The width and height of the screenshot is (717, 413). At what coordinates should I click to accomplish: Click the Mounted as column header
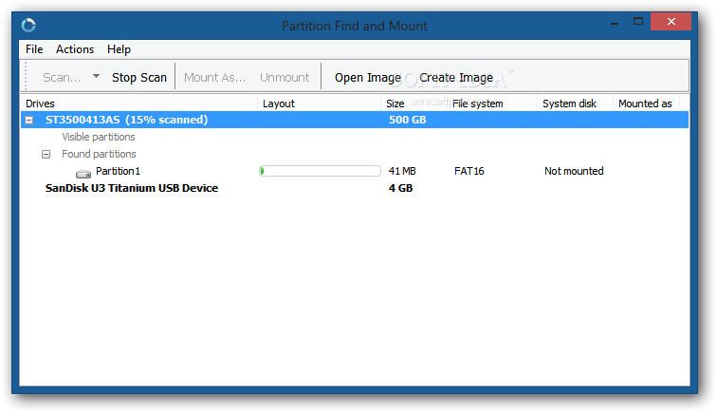645,103
